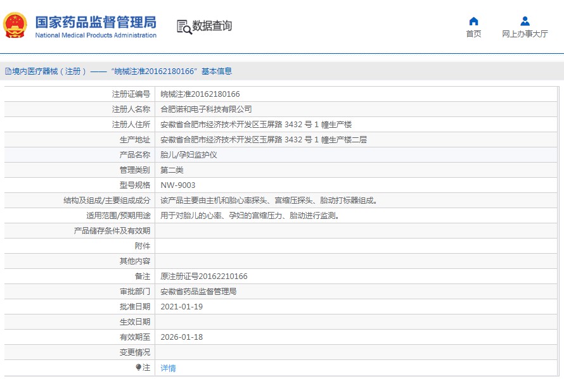Click approval department 安徽省药品监督管理局
Image resolution: width=564 pixels, height=379 pixels.
tap(198, 292)
